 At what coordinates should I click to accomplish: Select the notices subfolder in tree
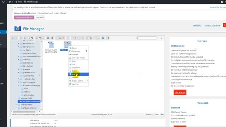click(27, 92)
